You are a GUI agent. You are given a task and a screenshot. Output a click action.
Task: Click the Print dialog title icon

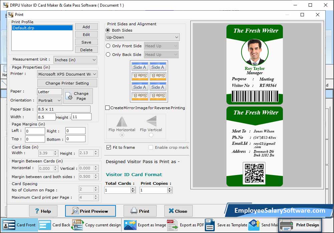coord(11,15)
